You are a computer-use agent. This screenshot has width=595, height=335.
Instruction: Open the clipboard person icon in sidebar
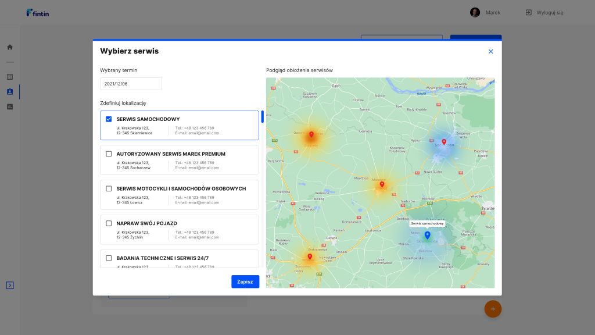(10, 91)
